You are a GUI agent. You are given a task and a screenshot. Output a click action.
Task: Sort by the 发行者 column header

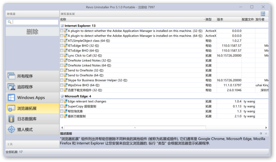point(262,19)
